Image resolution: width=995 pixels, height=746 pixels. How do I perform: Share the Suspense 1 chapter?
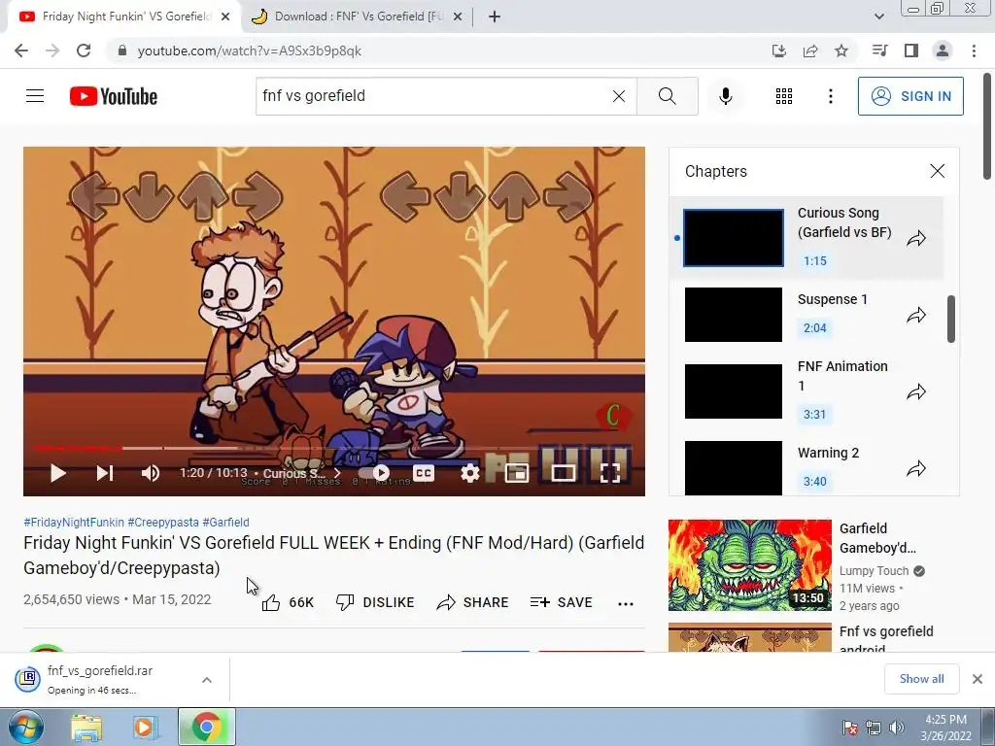coord(916,315)
